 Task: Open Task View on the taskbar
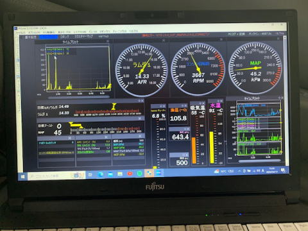[x=90, y=175]
